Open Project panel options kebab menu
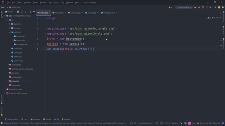The height and width of the screenshot is (126, 225). 30,12
